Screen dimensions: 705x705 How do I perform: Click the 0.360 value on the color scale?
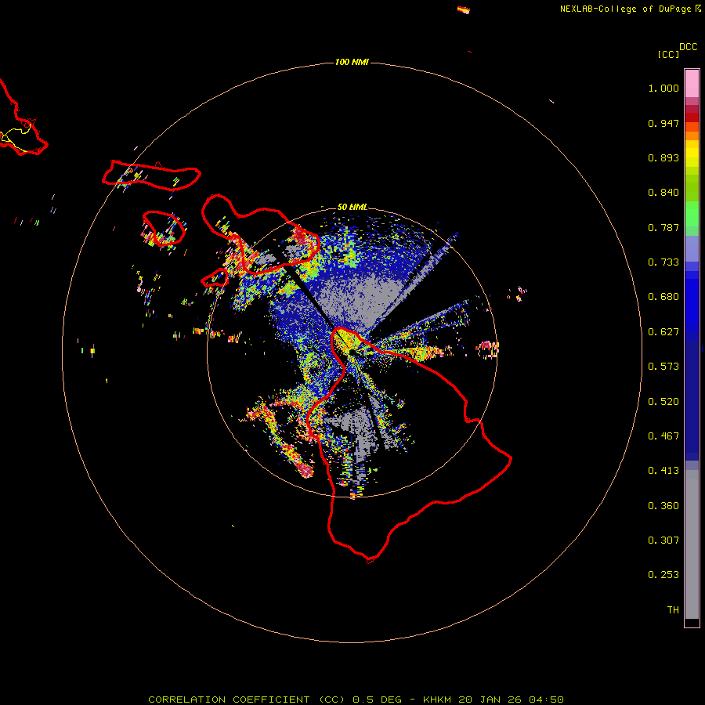point(663,506)
